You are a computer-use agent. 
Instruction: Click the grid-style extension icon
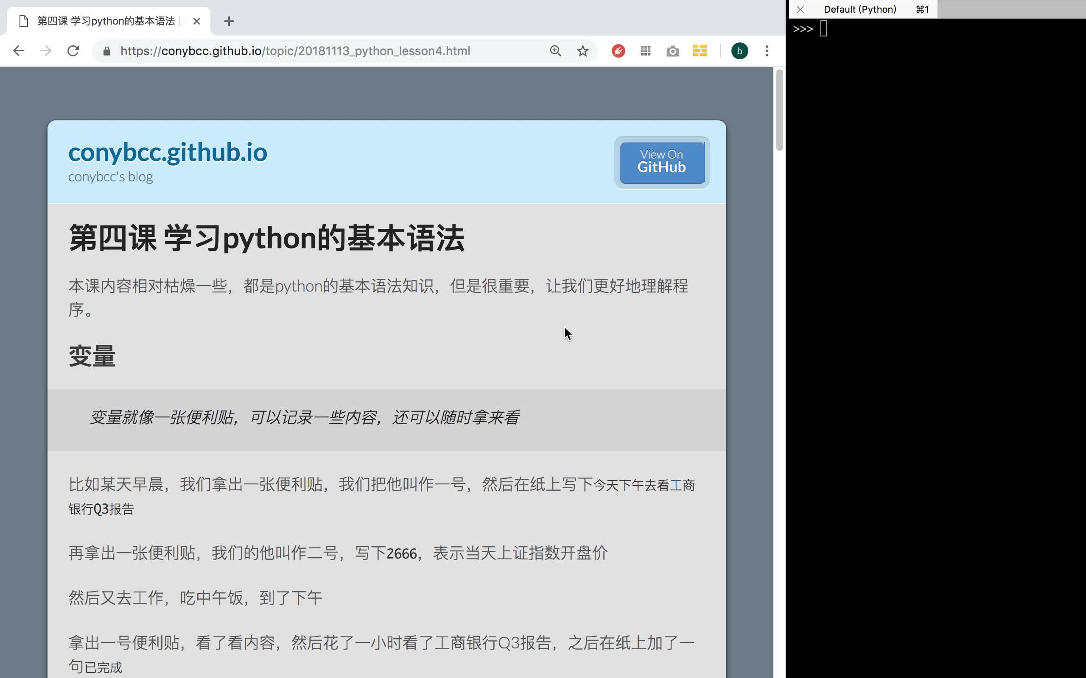[645, 51]
